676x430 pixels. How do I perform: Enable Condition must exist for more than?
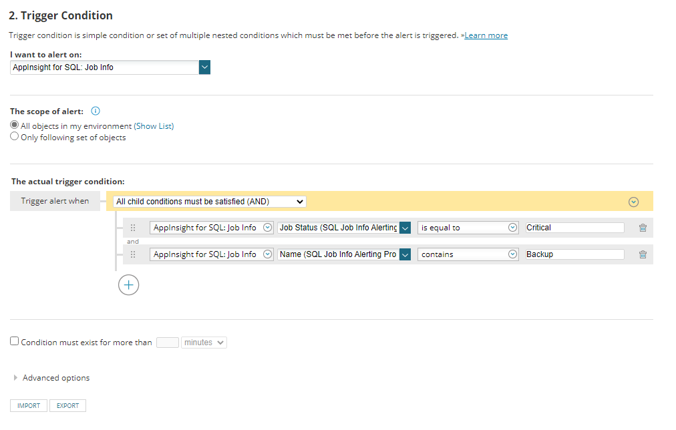click(14, 341)
